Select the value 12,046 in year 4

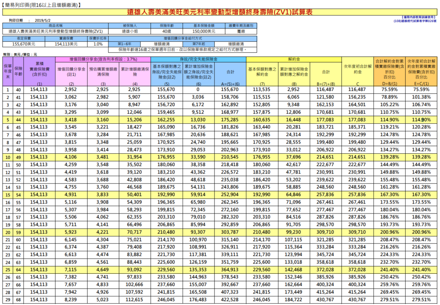(x=134, y=112)
